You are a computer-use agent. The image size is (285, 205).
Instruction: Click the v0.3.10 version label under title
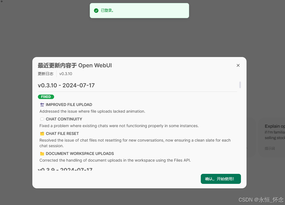[x=66, y=74]
